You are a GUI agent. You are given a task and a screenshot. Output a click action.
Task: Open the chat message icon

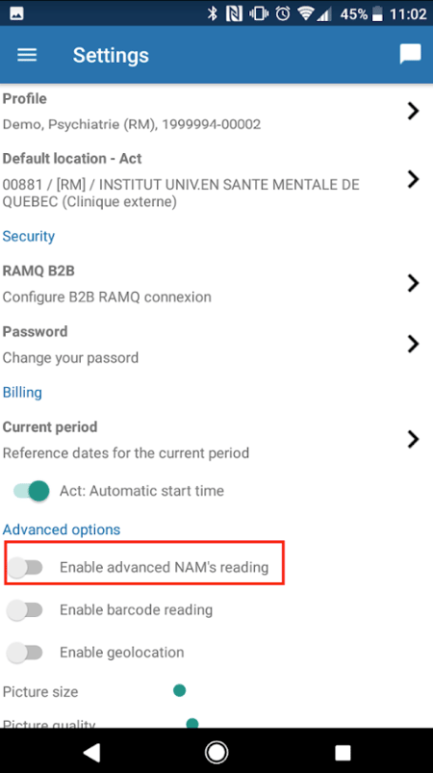410,54
